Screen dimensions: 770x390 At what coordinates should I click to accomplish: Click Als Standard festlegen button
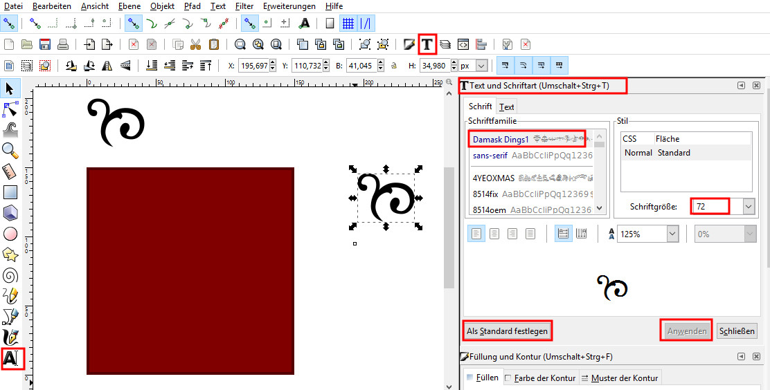click(507, 331)
